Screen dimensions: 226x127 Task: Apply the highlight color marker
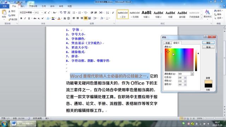[x=53, y=18]
